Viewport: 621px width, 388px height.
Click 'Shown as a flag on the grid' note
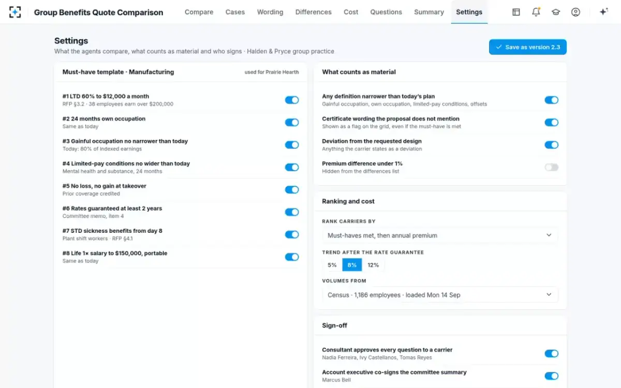click(392, 126)
